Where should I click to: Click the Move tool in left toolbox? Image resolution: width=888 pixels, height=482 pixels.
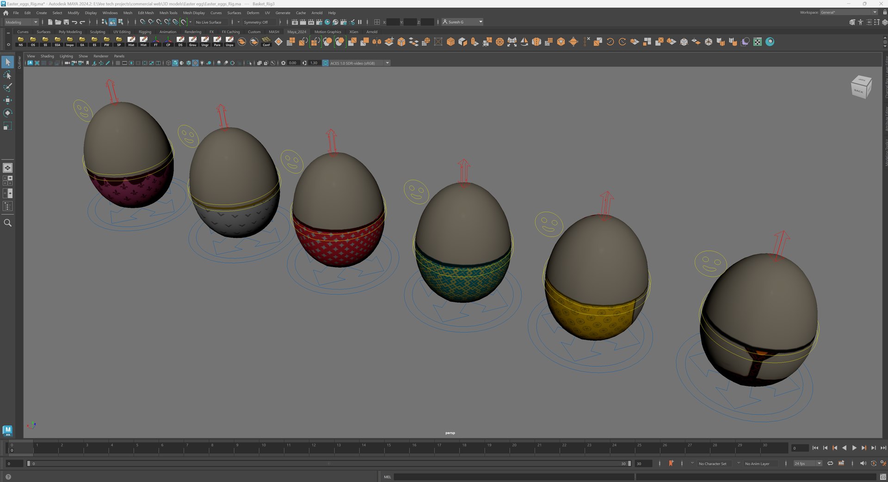pyautogui.click(x=7, y=100)
